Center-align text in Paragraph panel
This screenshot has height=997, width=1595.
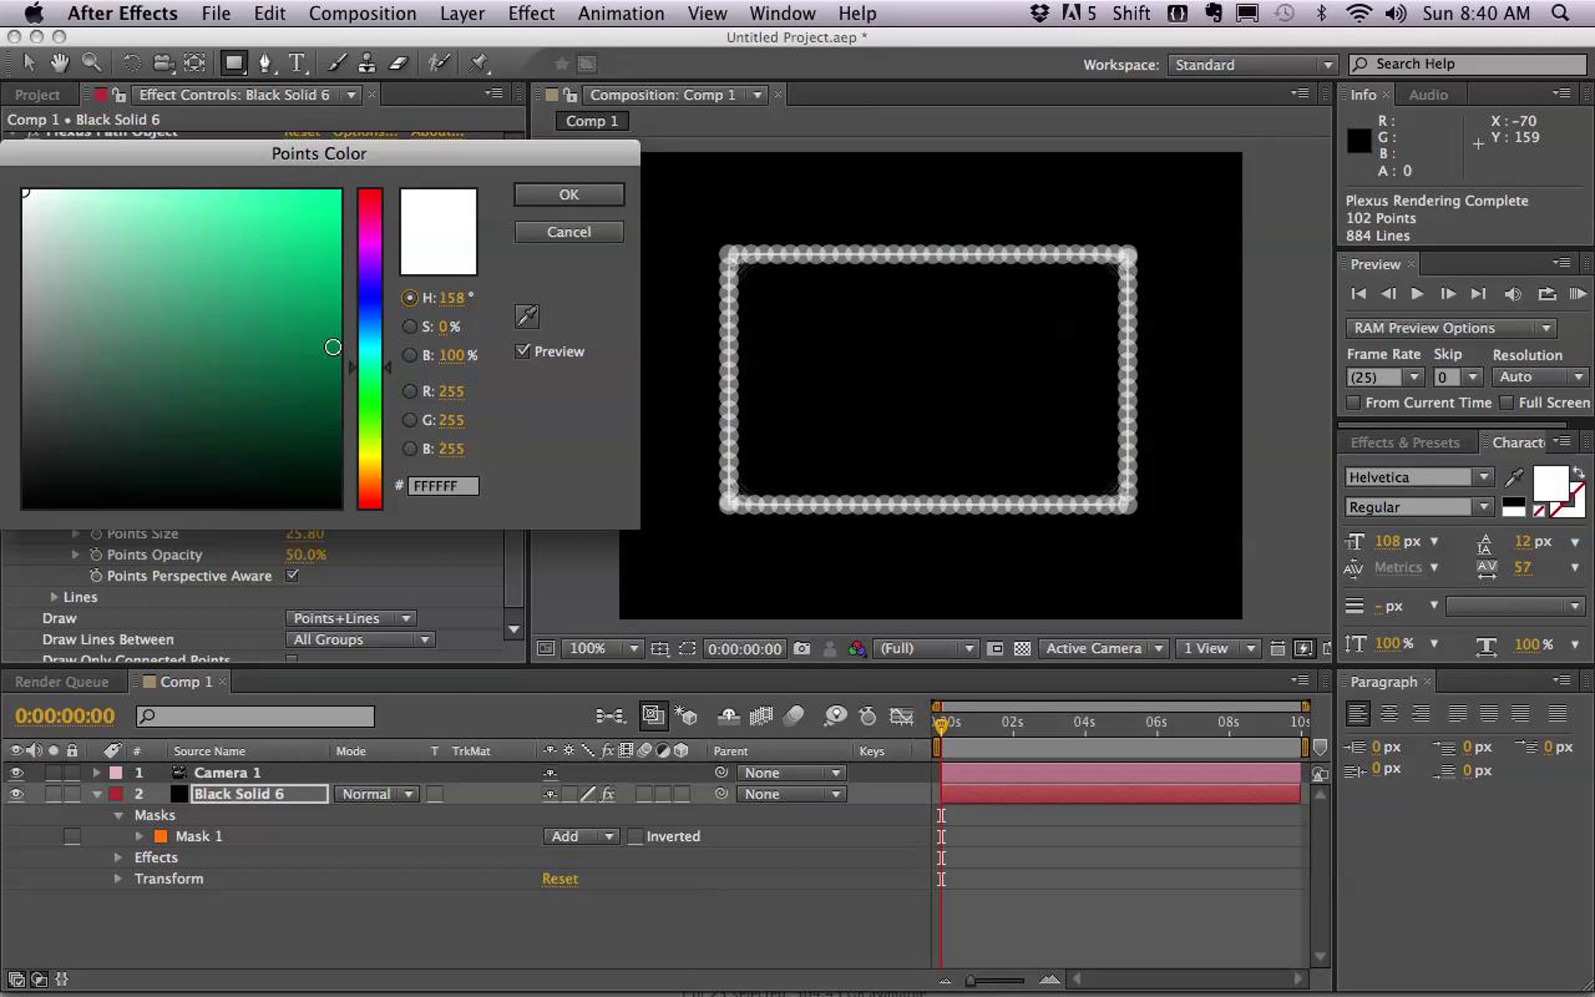coord(1389,713)
